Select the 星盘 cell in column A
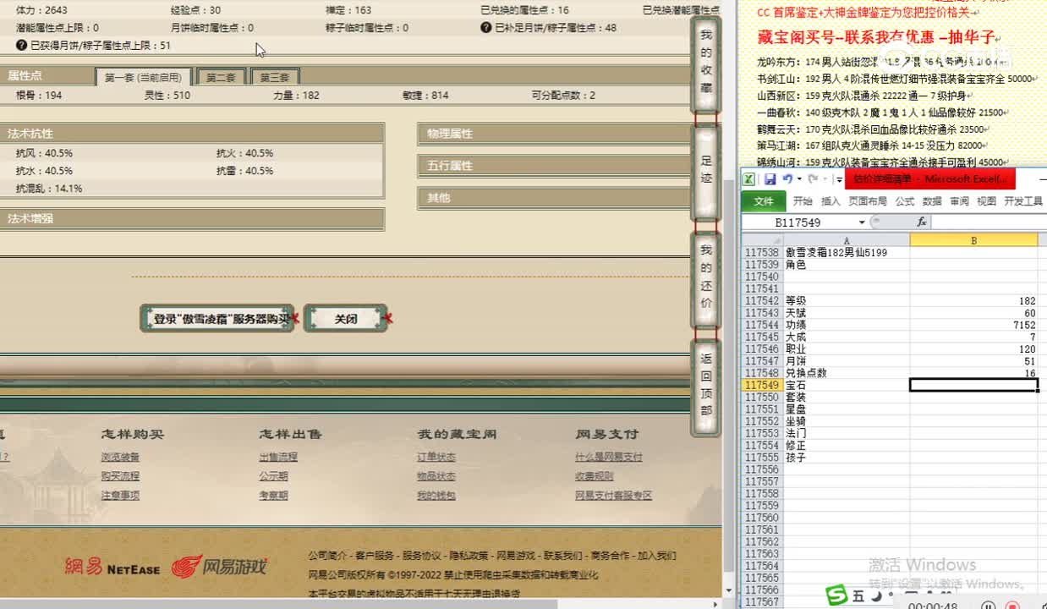 847,409
